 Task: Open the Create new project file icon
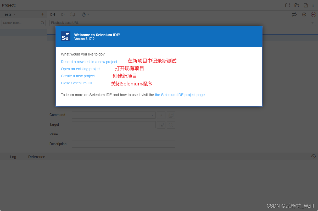tap(287, 5)
